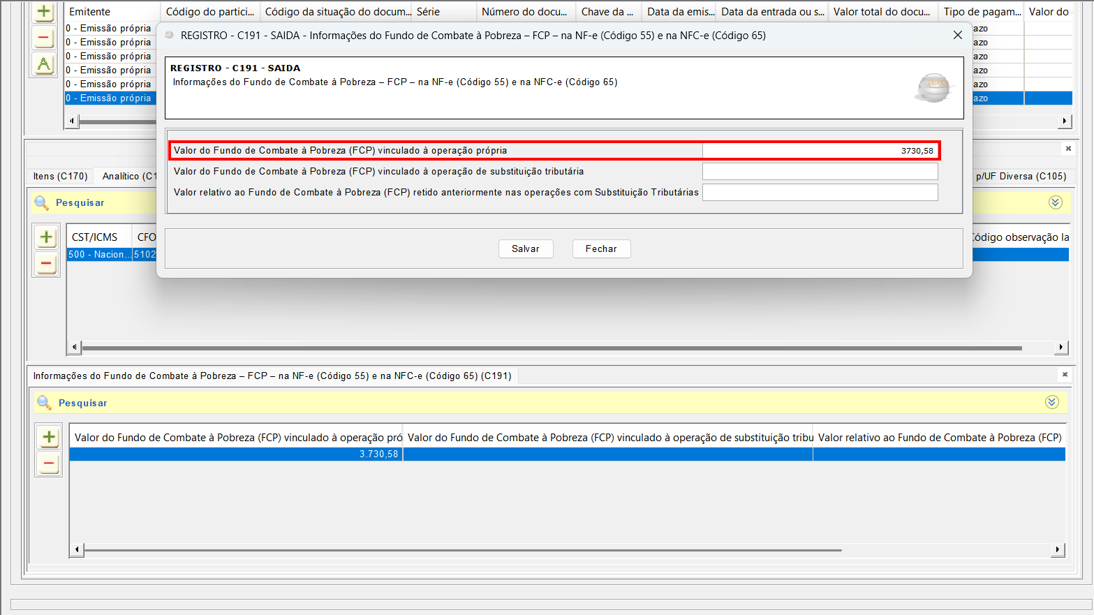The image size is (1094, 615).
Task: Click the green plus icon above the document list
Action: (x=43, y=11)
